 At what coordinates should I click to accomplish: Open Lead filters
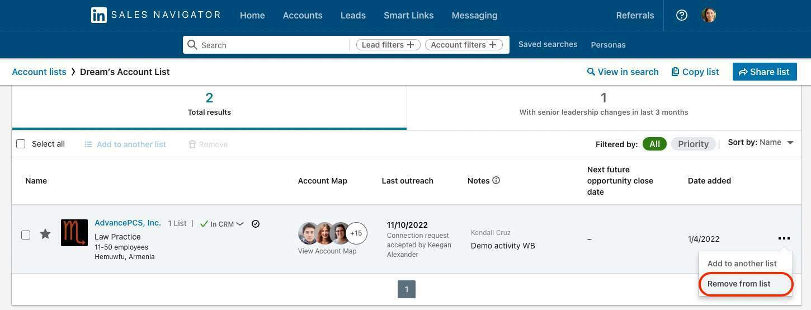[x=388, y=45]
